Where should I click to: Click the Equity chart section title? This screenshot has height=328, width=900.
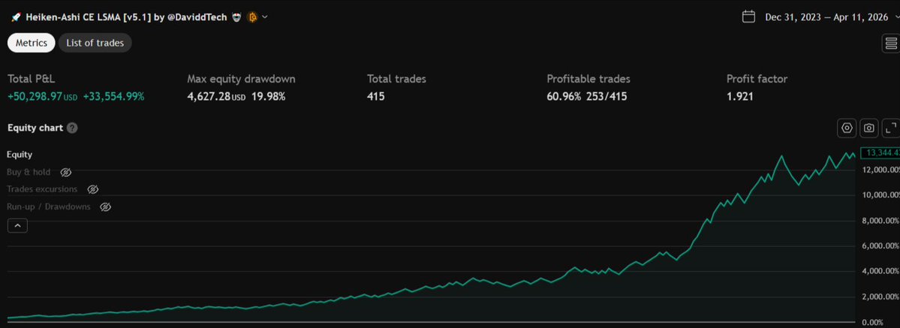(x=35, y=128)
